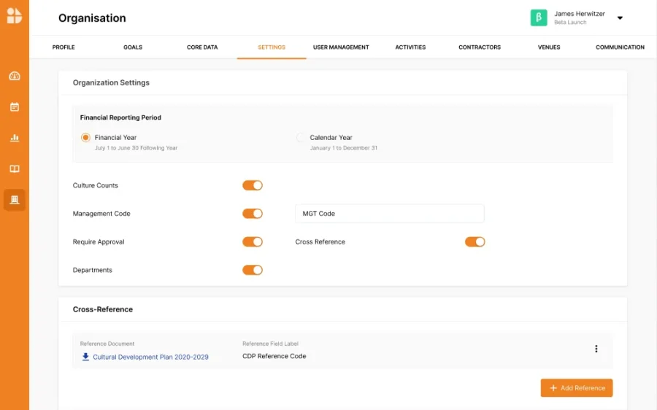Toggle the Cross Reference switch

coord(474,241)
